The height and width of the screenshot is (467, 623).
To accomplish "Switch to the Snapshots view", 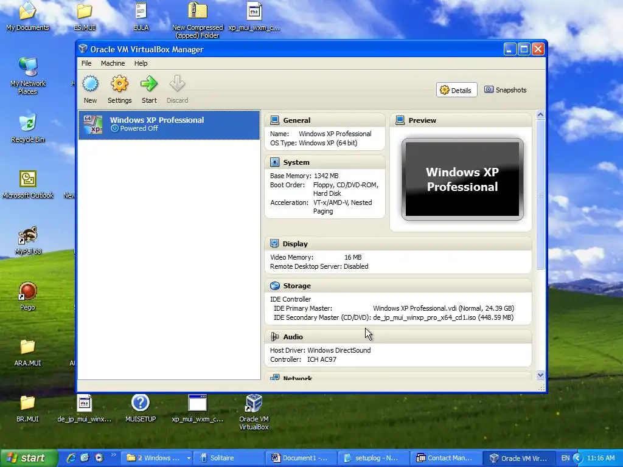I will pyautogui.click(x=506, y=90).
